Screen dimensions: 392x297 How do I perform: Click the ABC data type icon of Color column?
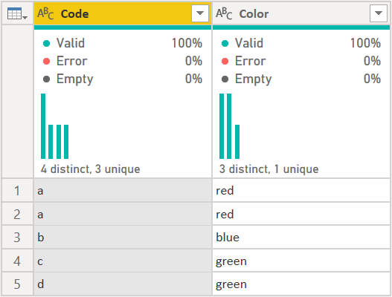pos(224,13)
